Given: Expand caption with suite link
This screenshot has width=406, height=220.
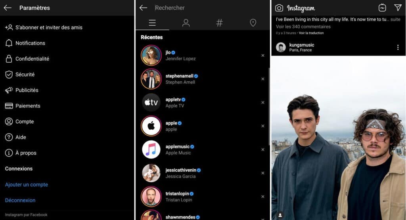Looking at the screenshot, I should 395,19.
